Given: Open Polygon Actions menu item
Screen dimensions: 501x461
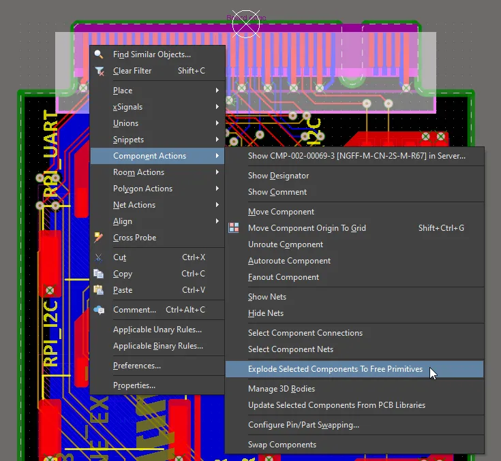Looking at the screenshot, I should (157, 189).
